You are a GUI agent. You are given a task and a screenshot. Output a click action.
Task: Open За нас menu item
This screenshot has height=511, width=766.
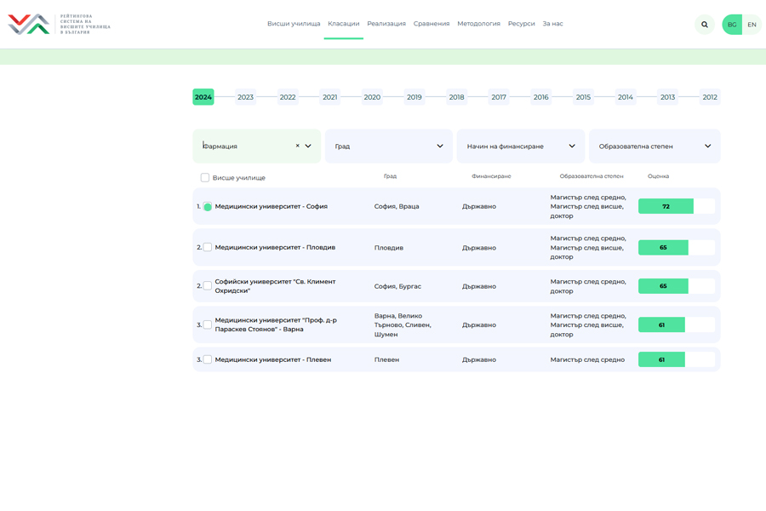click(x=552, y=24)
